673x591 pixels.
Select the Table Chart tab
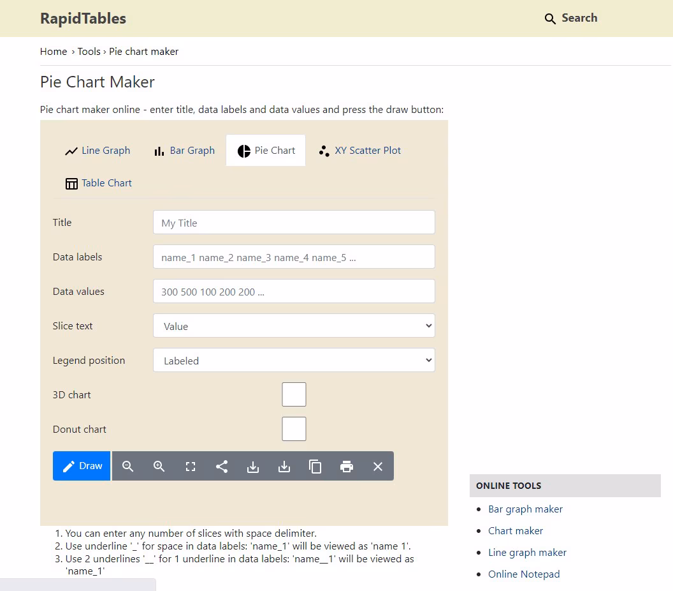(99, 183)
